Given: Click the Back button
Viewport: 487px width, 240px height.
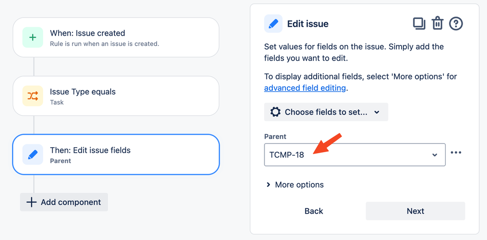Looking at the screenshot, I should point(314,211).
